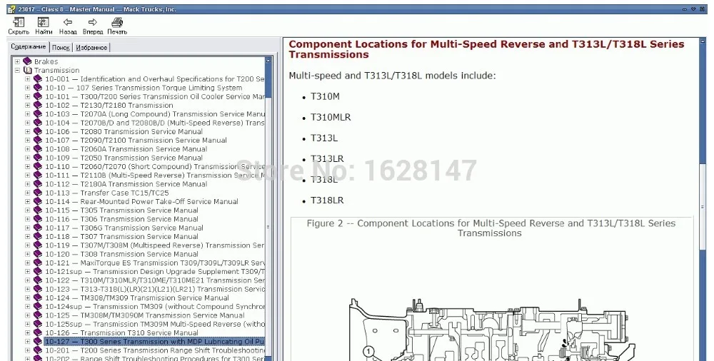Click the book icon for 10-116 T306
714x361 pixels.
click(x=38, y=219)
